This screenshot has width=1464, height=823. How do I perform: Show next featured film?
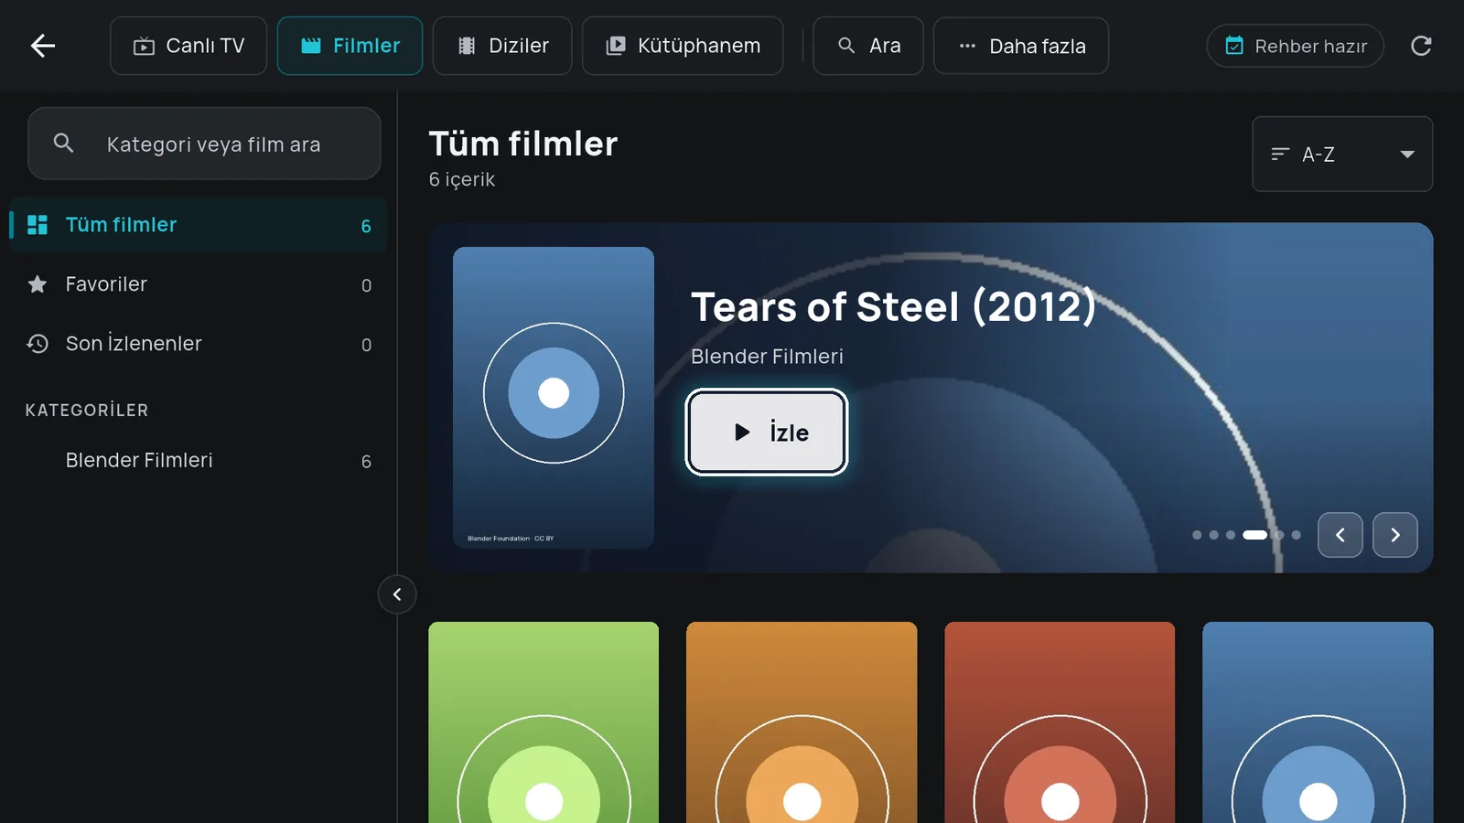(x=1395, y=535)
